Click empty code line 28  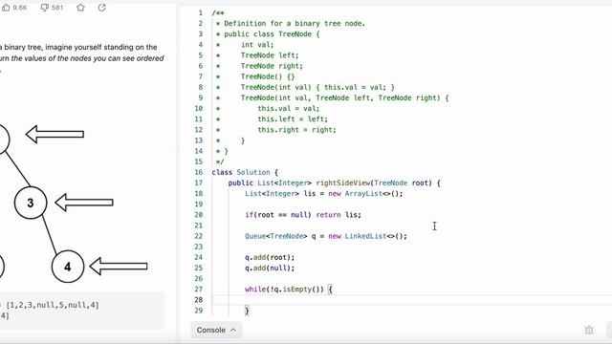tap(412, 300)
